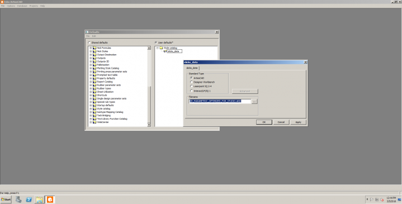Click the shared defaults scrollbar down arrow
The height and width of the screenshot is (204, 402).
coord(149,125)
